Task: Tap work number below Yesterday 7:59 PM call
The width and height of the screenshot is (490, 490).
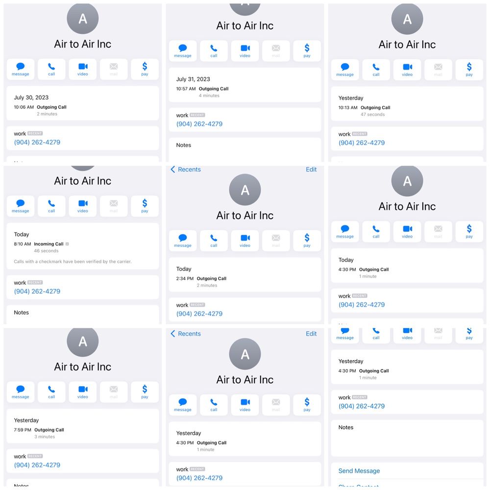Action: coord(37,465)
